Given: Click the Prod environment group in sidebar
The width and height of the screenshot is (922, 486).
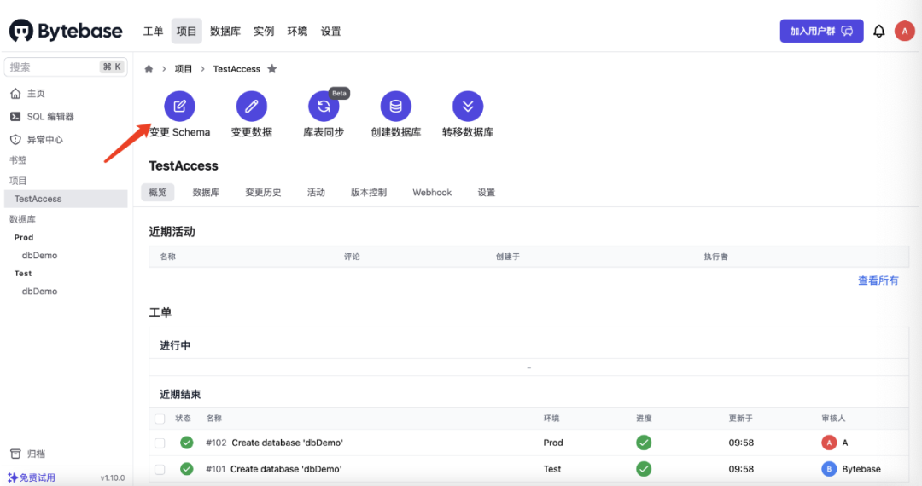Looking at the screenshot, I should click(x=24, y=238).
